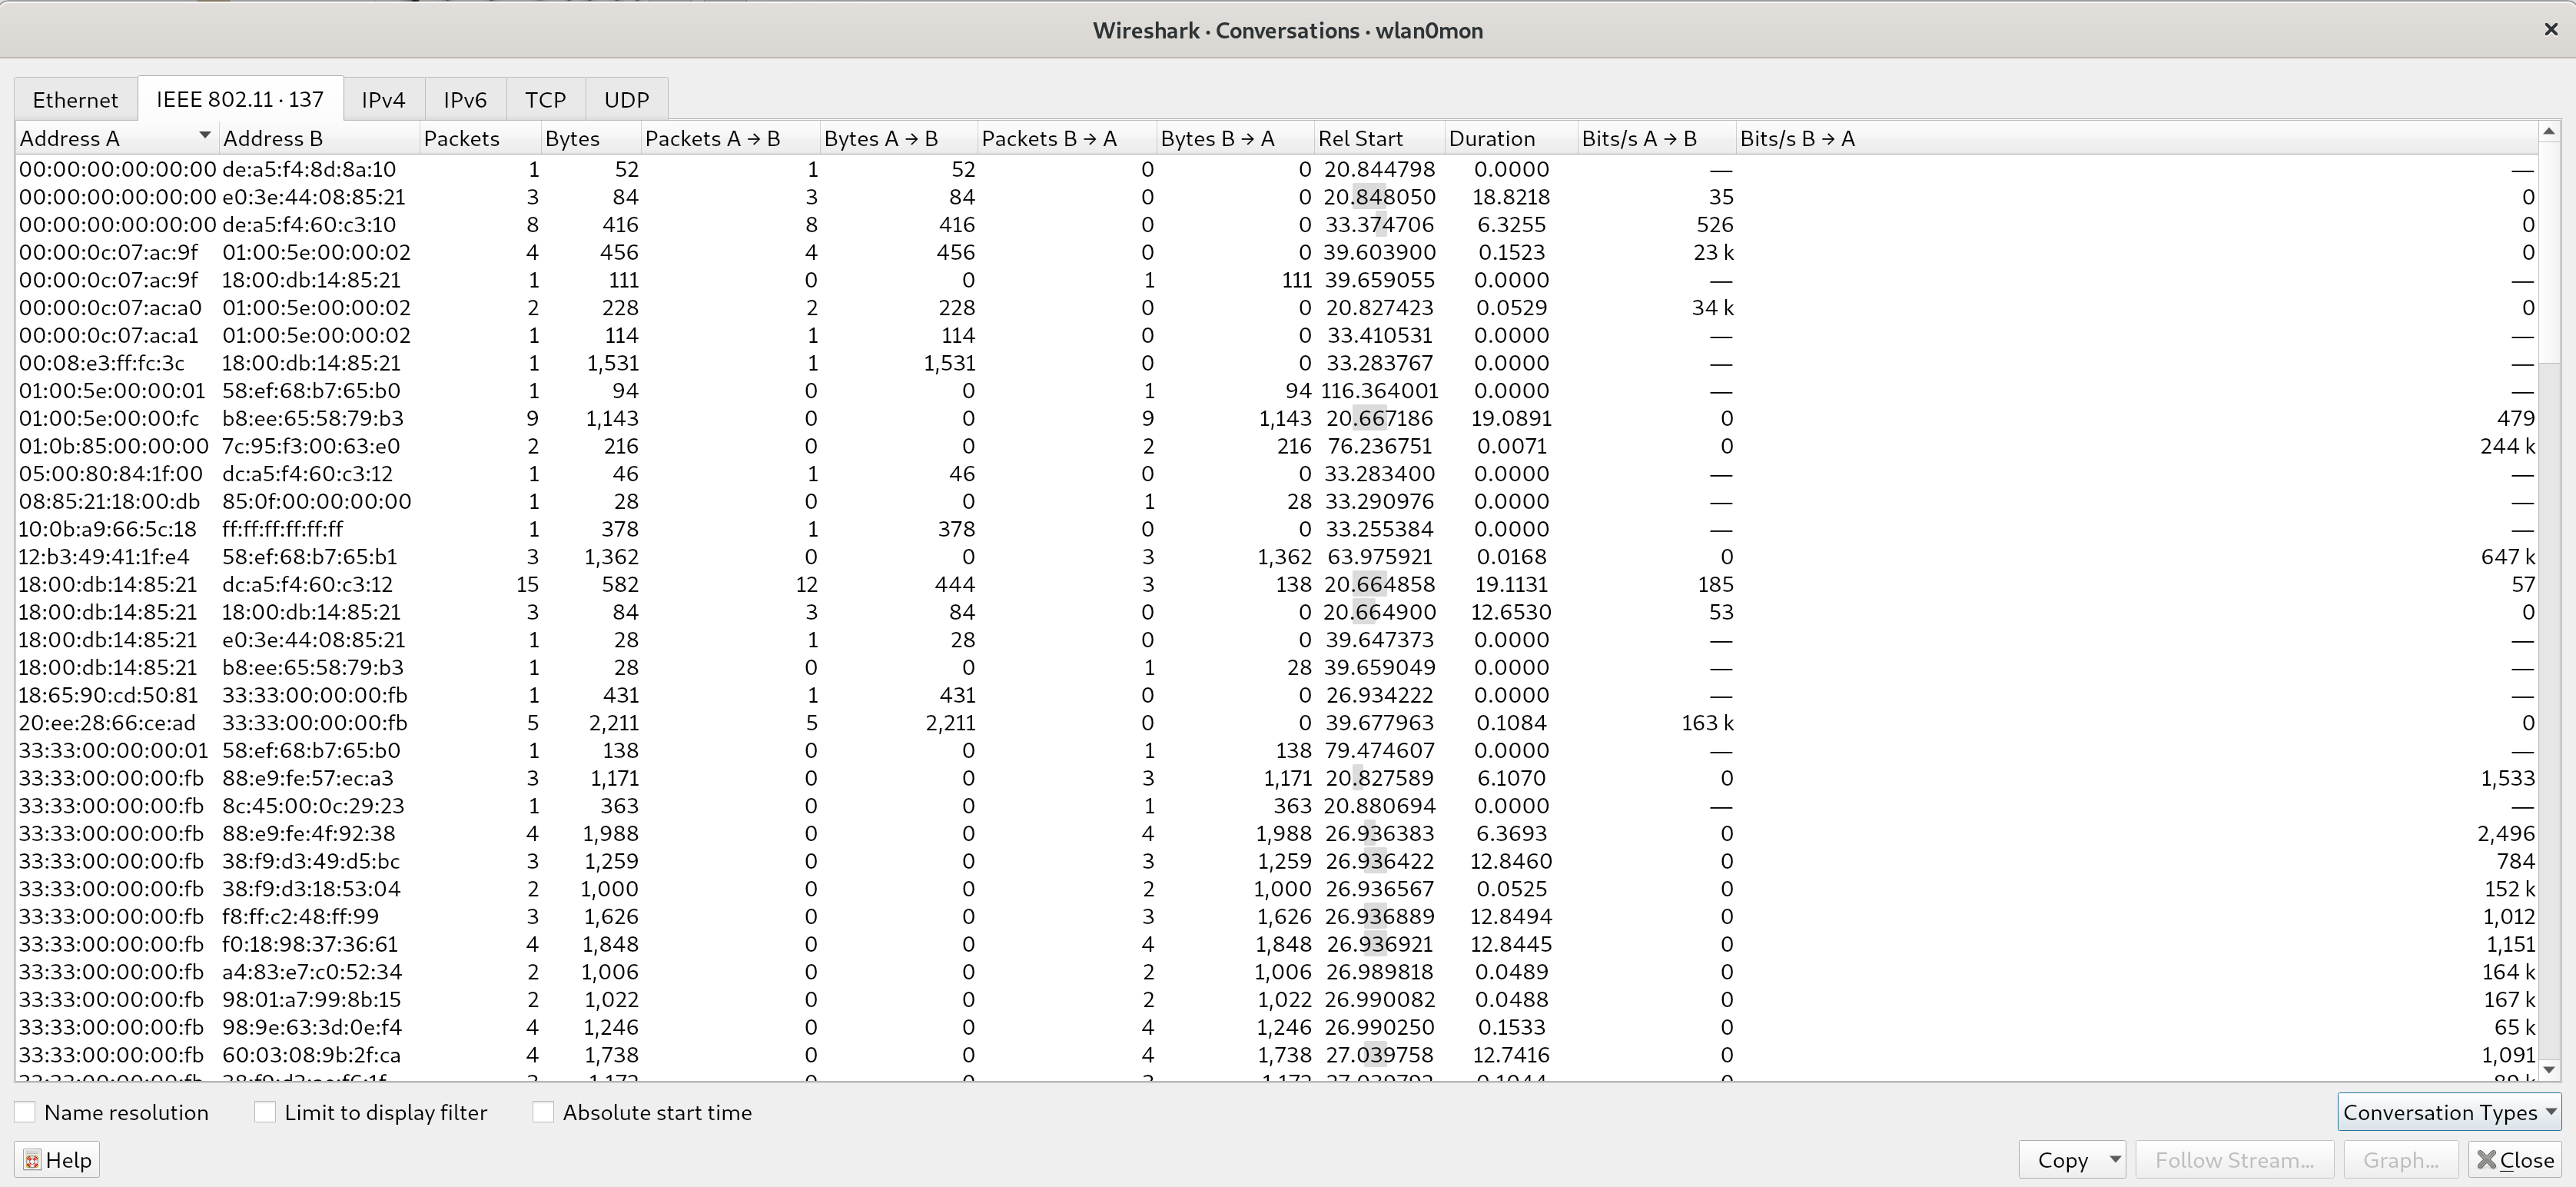2576x1187 pixels.
Task: Sort by Packets column header
Action: (462, 138)
